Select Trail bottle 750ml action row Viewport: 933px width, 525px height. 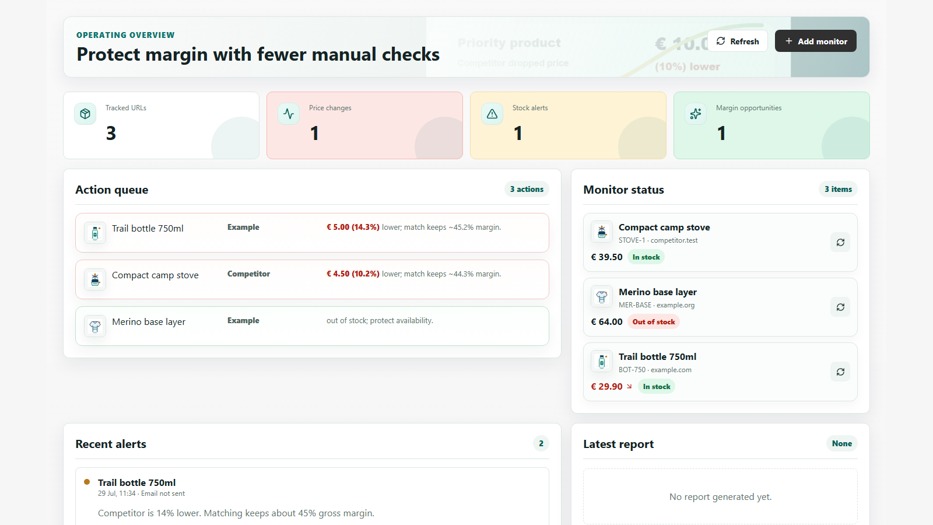pyautogui.click(x=312, y=233)
